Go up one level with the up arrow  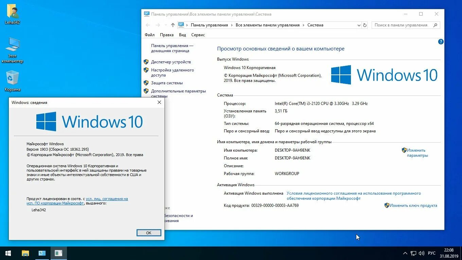(x=173, y=25)
